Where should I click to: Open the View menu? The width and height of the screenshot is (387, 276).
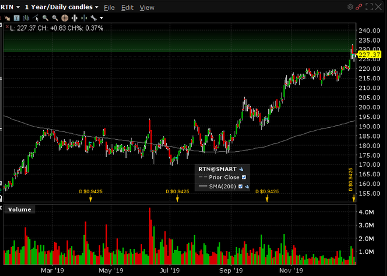[x=147, y=8]
